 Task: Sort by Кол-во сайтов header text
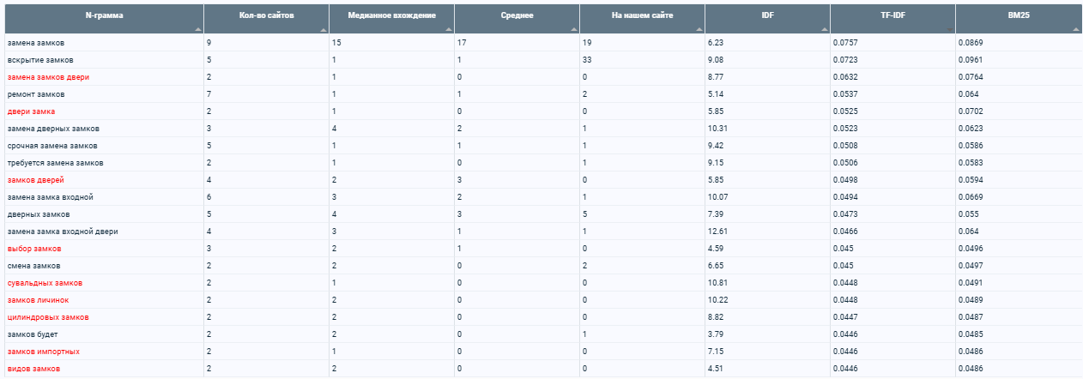(267, 15)
